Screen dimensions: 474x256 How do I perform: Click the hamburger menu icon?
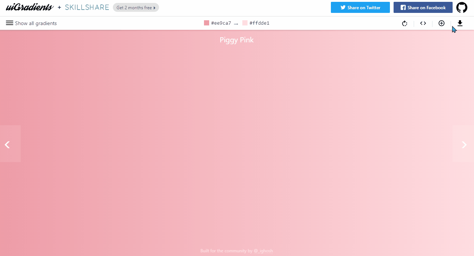click(10, 23)
